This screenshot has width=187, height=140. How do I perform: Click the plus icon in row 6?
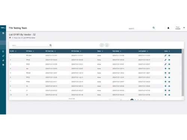[165, 77]
